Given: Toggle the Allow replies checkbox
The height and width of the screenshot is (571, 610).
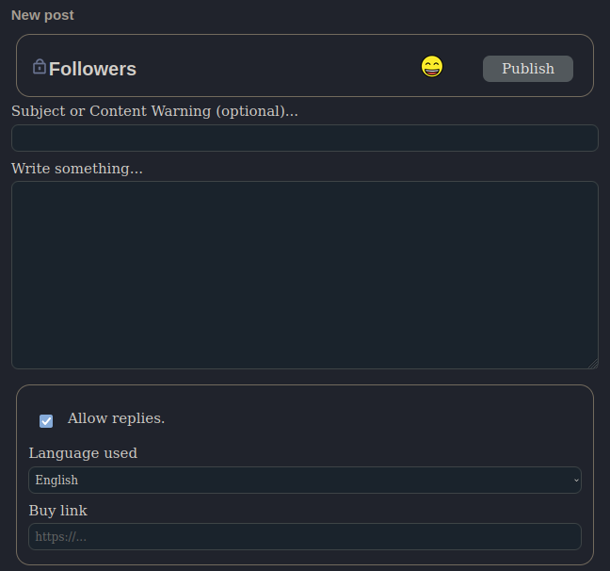Looking at the screenshot, I should (x=46, y=420).
